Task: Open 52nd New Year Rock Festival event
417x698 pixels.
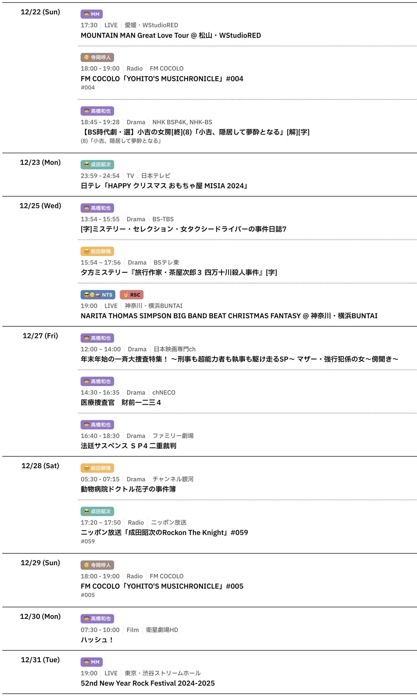Action: point(147,683)
